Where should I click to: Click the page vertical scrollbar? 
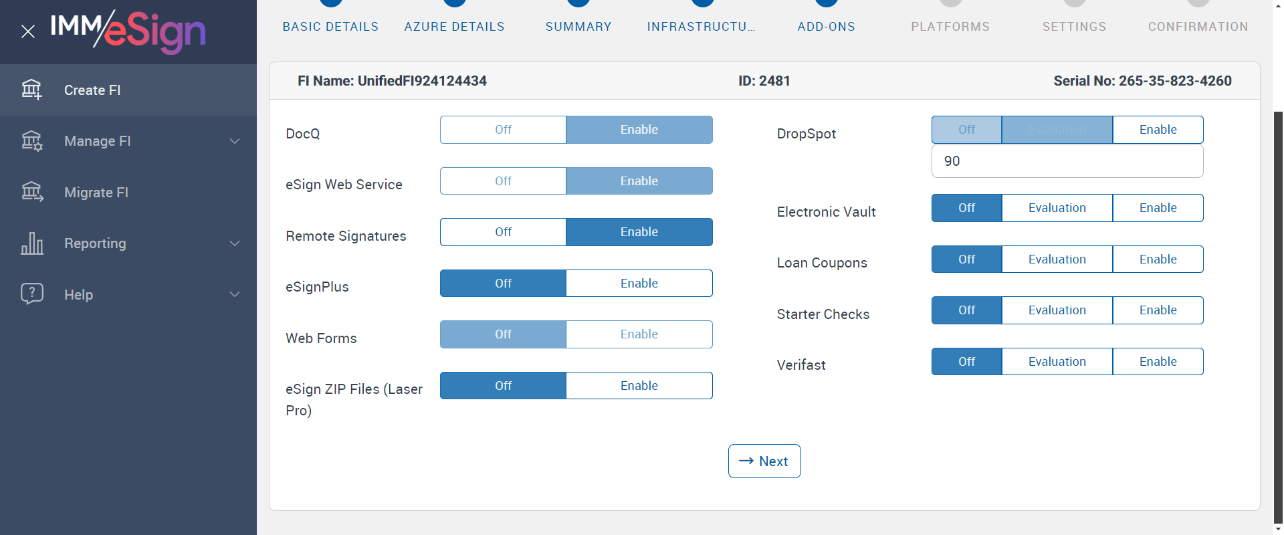pos(1278,317)
